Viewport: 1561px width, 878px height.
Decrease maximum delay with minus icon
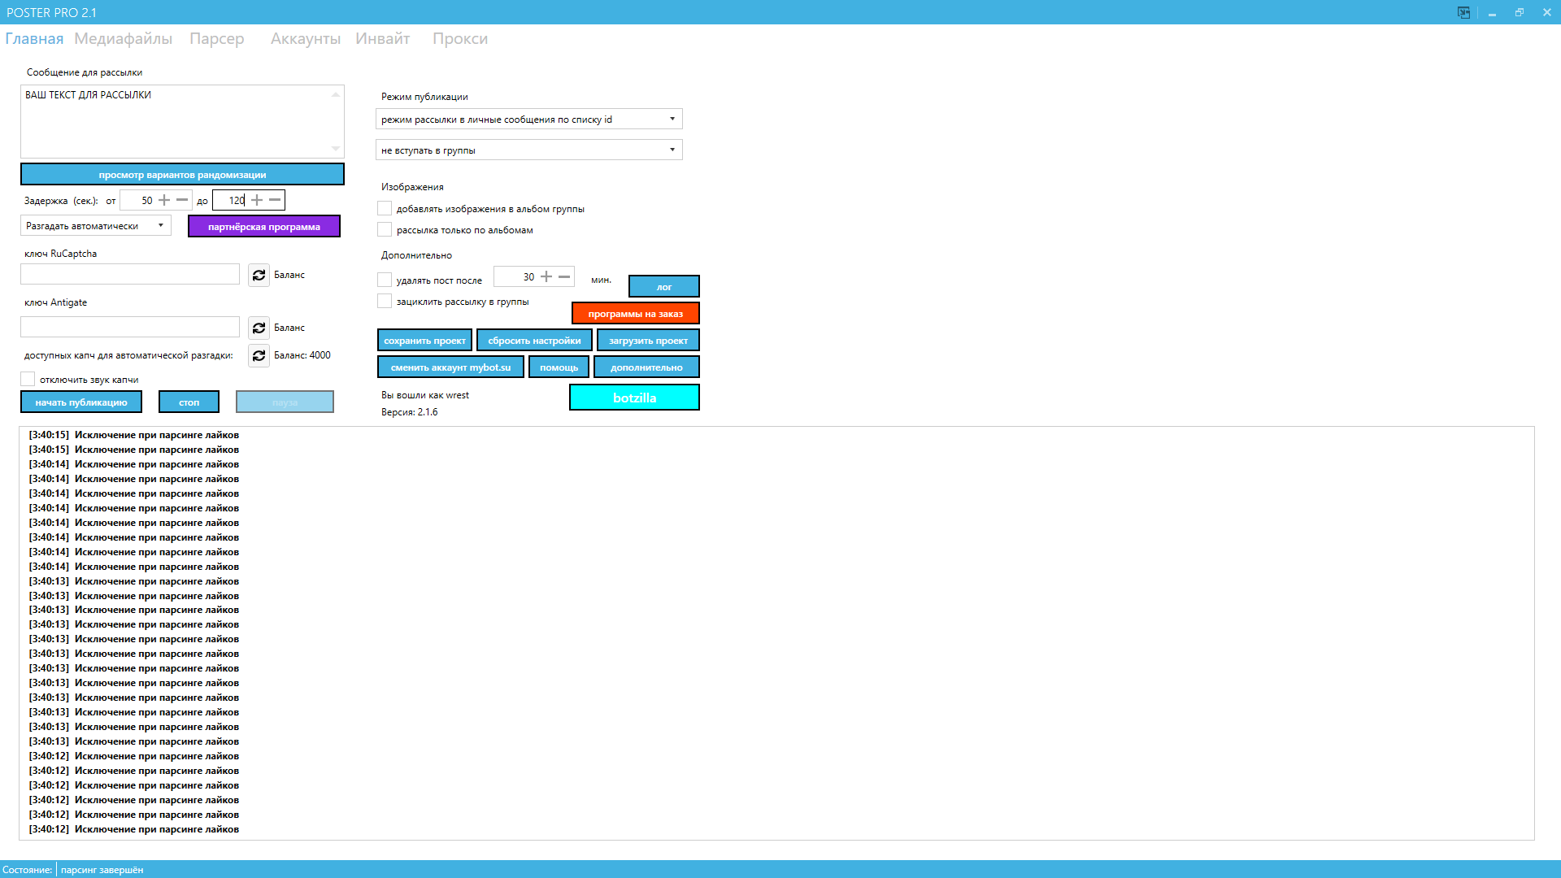pyautogui.click(x=275, y=200)
